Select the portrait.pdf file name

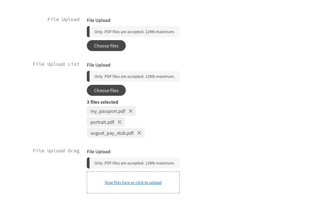[102, 122]
